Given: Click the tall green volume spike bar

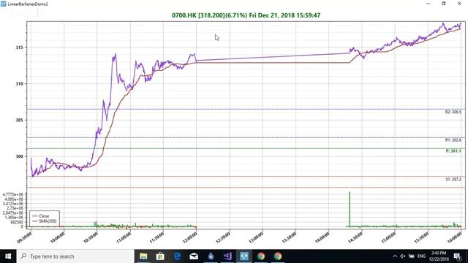Looking at the screenshot, I should coord(350,210).
